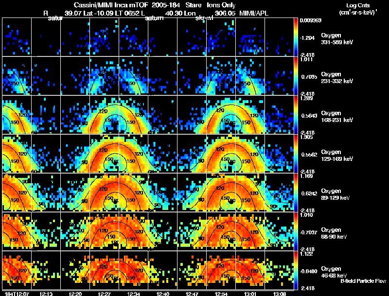Open the Oxygen 46-68 keV image at 13:01

click(250, 270)
